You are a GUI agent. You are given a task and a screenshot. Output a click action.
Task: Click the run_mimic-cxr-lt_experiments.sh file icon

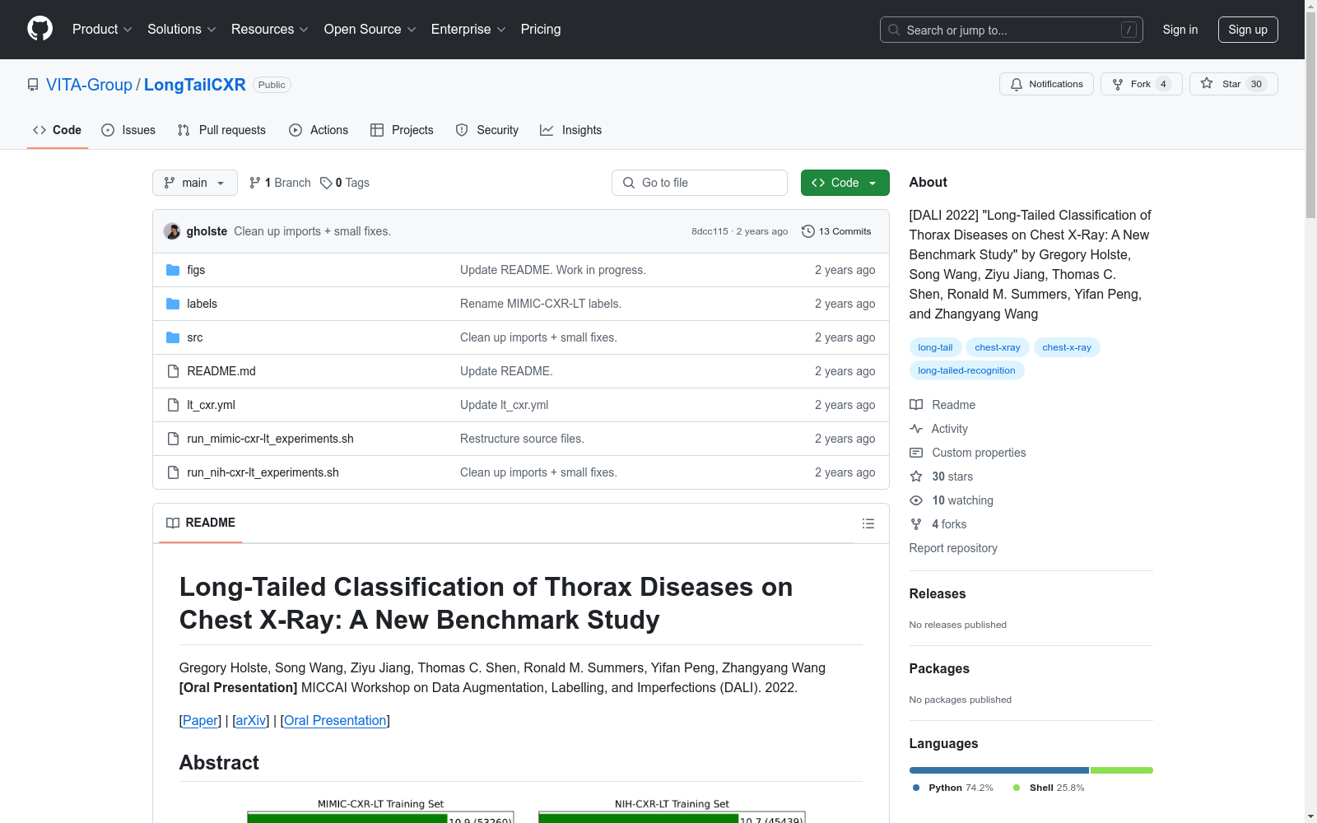tap(173, 439)
